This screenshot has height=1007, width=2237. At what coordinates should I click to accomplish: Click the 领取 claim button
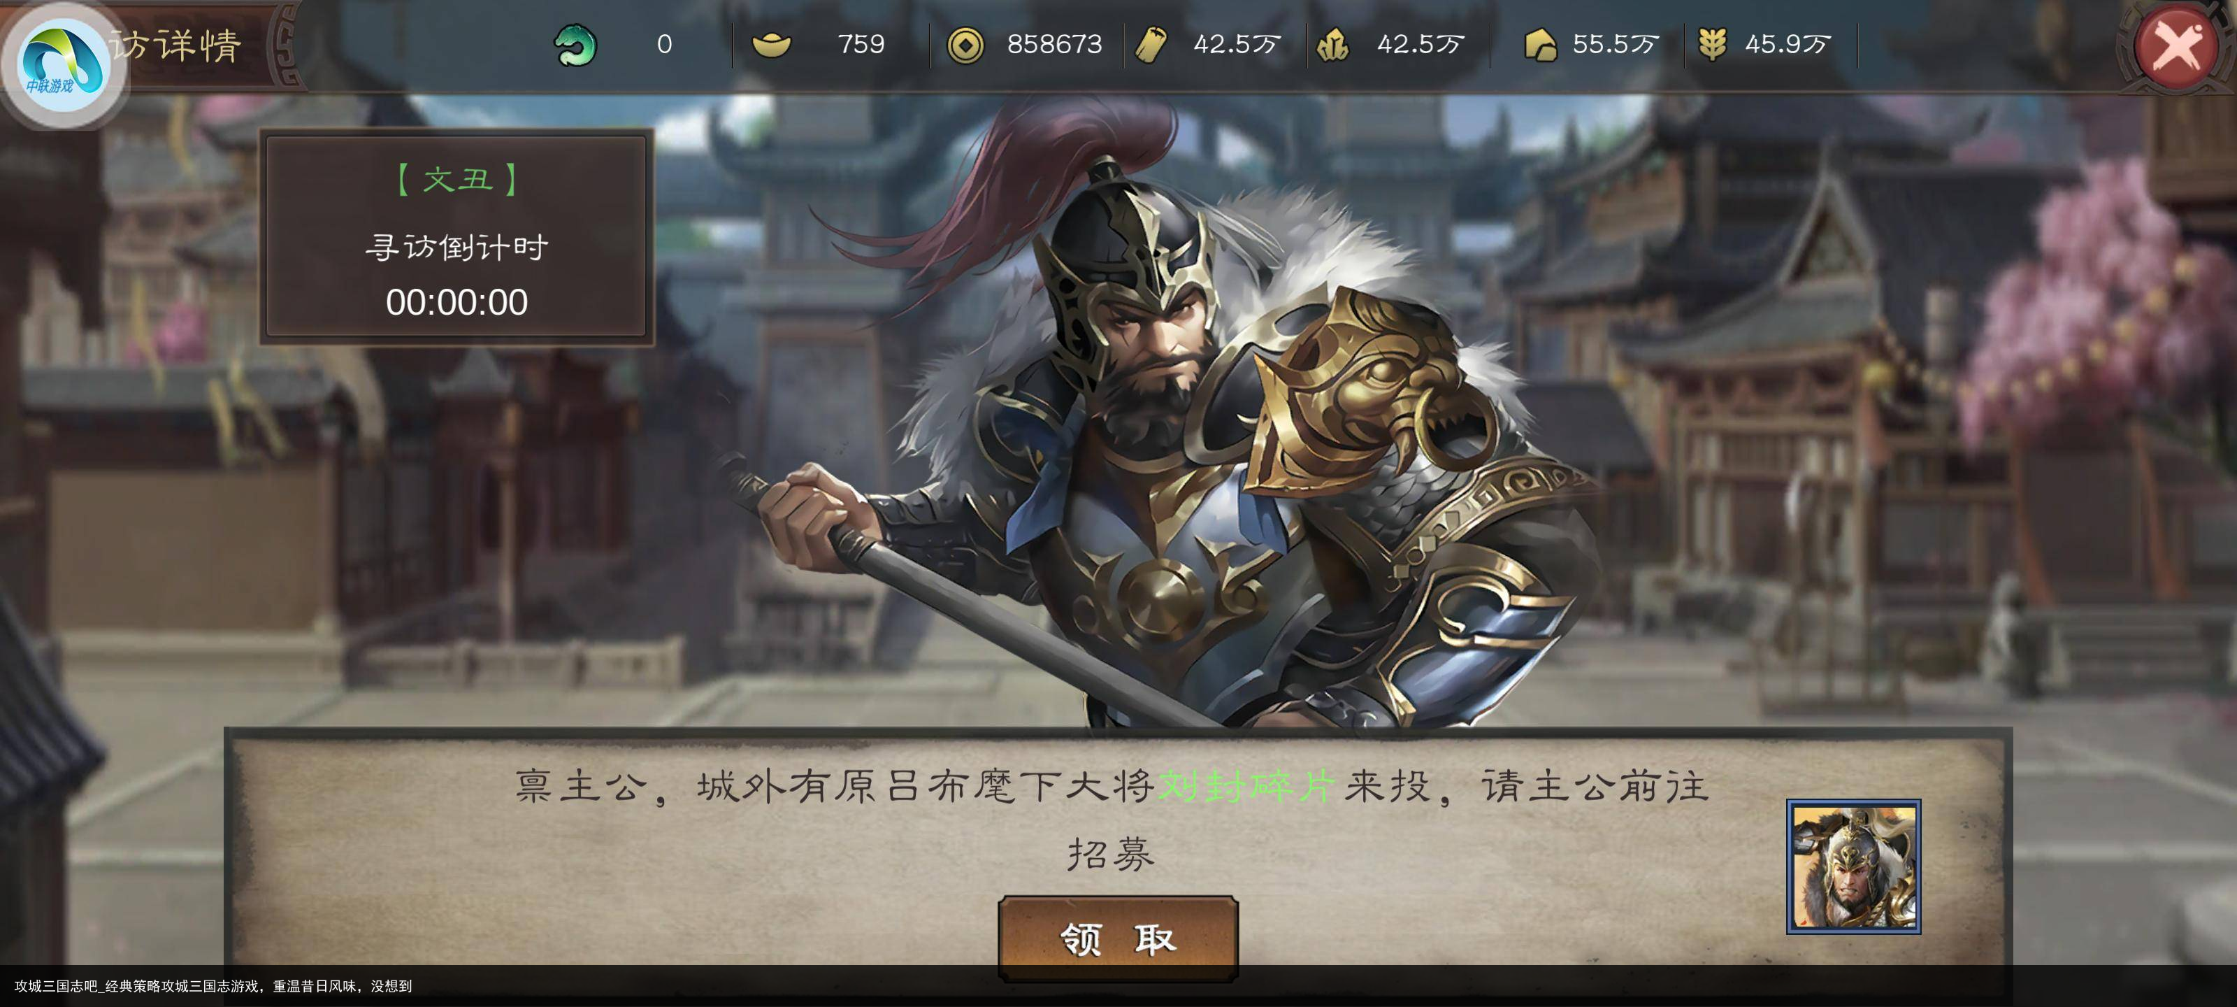coord(1118,938)
